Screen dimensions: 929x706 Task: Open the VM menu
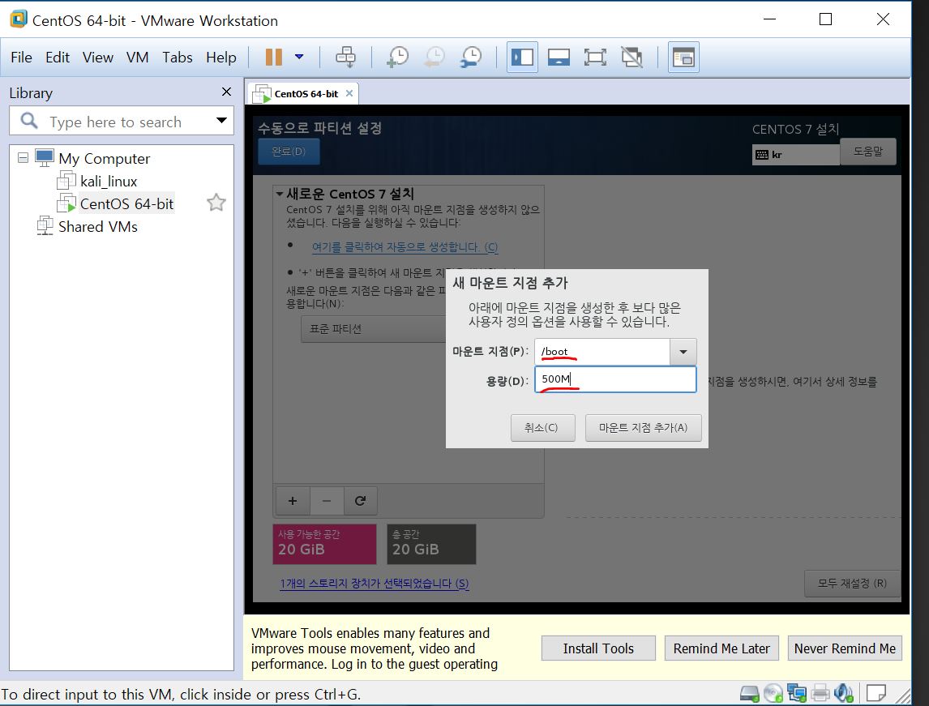point(138,57)
